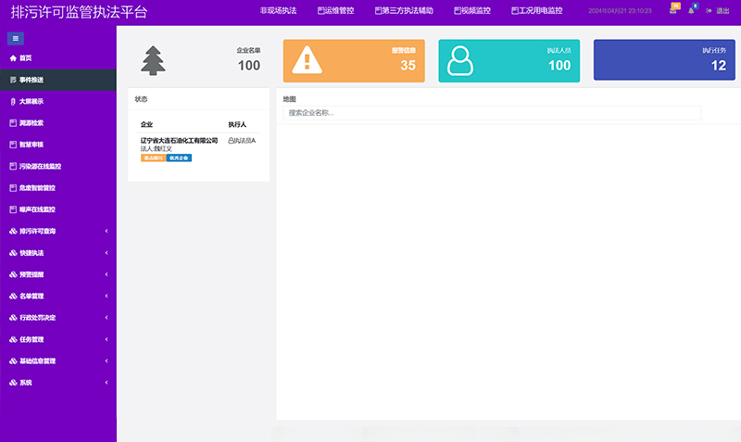The height and width of the screenshot is (442, 741).
Task: Click the orange 重点排污 tag
Action: [153, 158]
